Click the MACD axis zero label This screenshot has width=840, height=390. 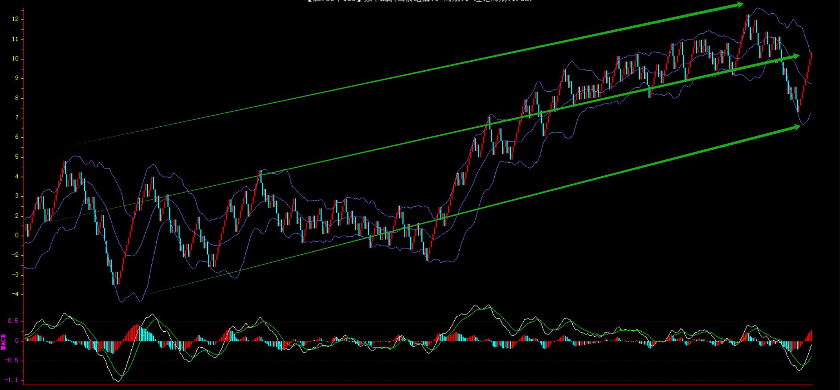16,341
